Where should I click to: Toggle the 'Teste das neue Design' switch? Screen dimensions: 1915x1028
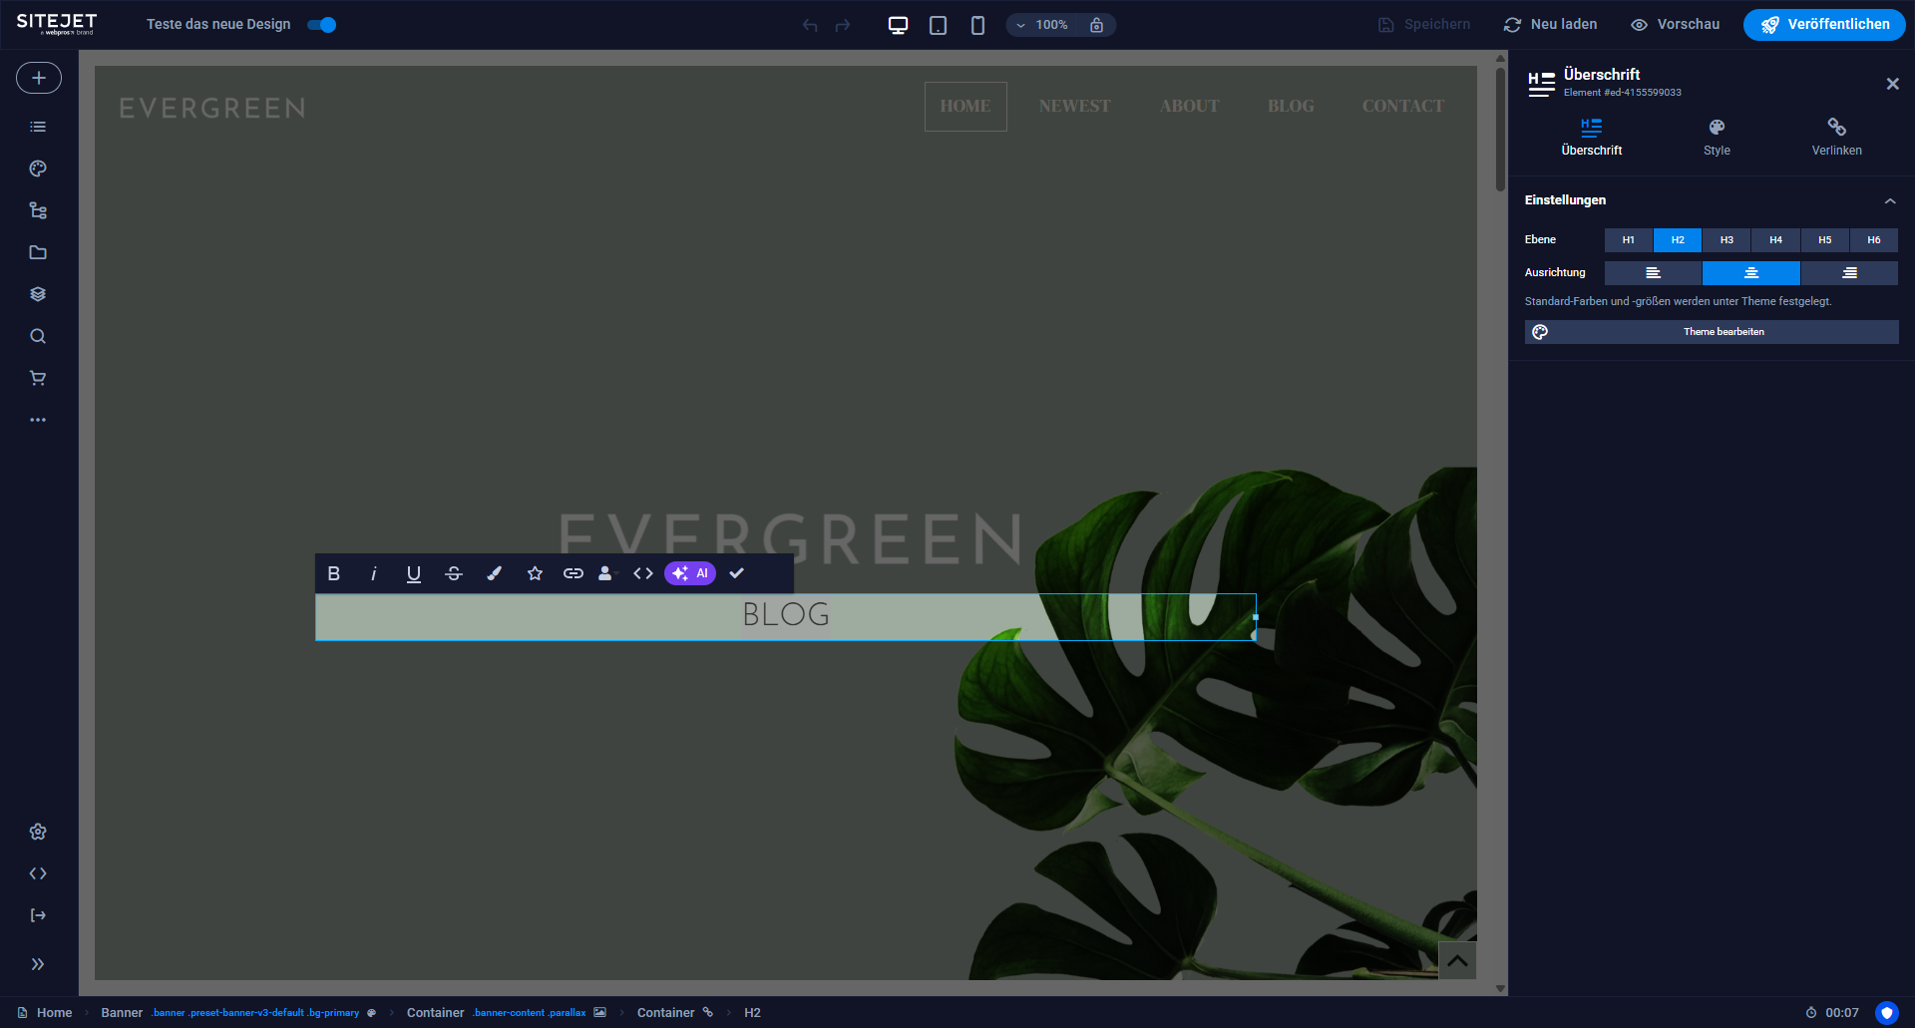click(322, 25)
